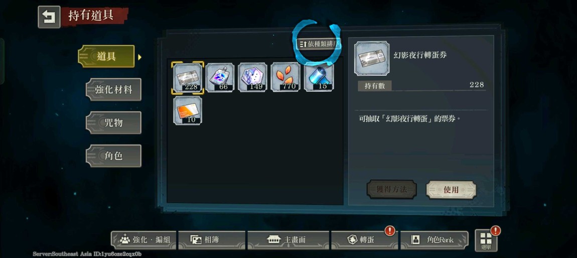Select the 道具 tab
Viewport: 577px width, 258px height.
click(106, 56)
